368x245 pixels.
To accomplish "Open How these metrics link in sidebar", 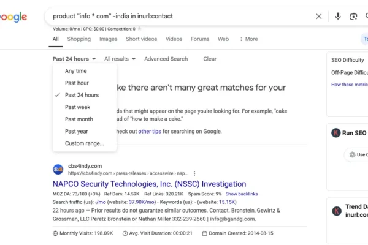I will click(x=350, y=85).
